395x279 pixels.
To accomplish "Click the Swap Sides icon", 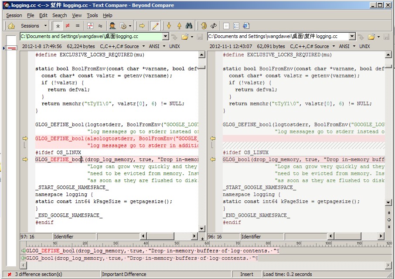I will (214, 26).
